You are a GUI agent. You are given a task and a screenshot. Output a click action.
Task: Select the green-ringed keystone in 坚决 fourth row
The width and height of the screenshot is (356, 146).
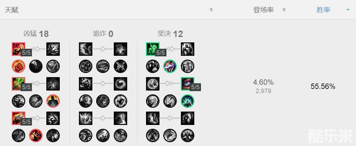click(188, 101)
